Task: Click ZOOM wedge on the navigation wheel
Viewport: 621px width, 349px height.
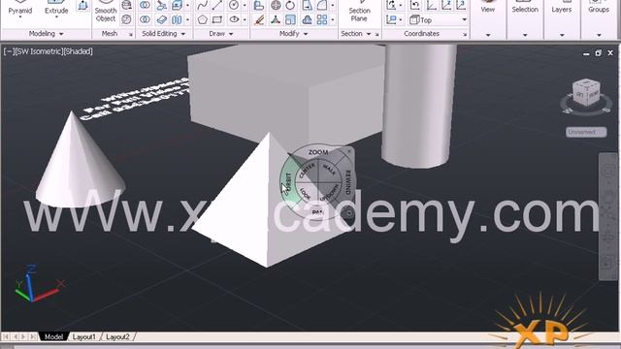Action: point(318,152)
